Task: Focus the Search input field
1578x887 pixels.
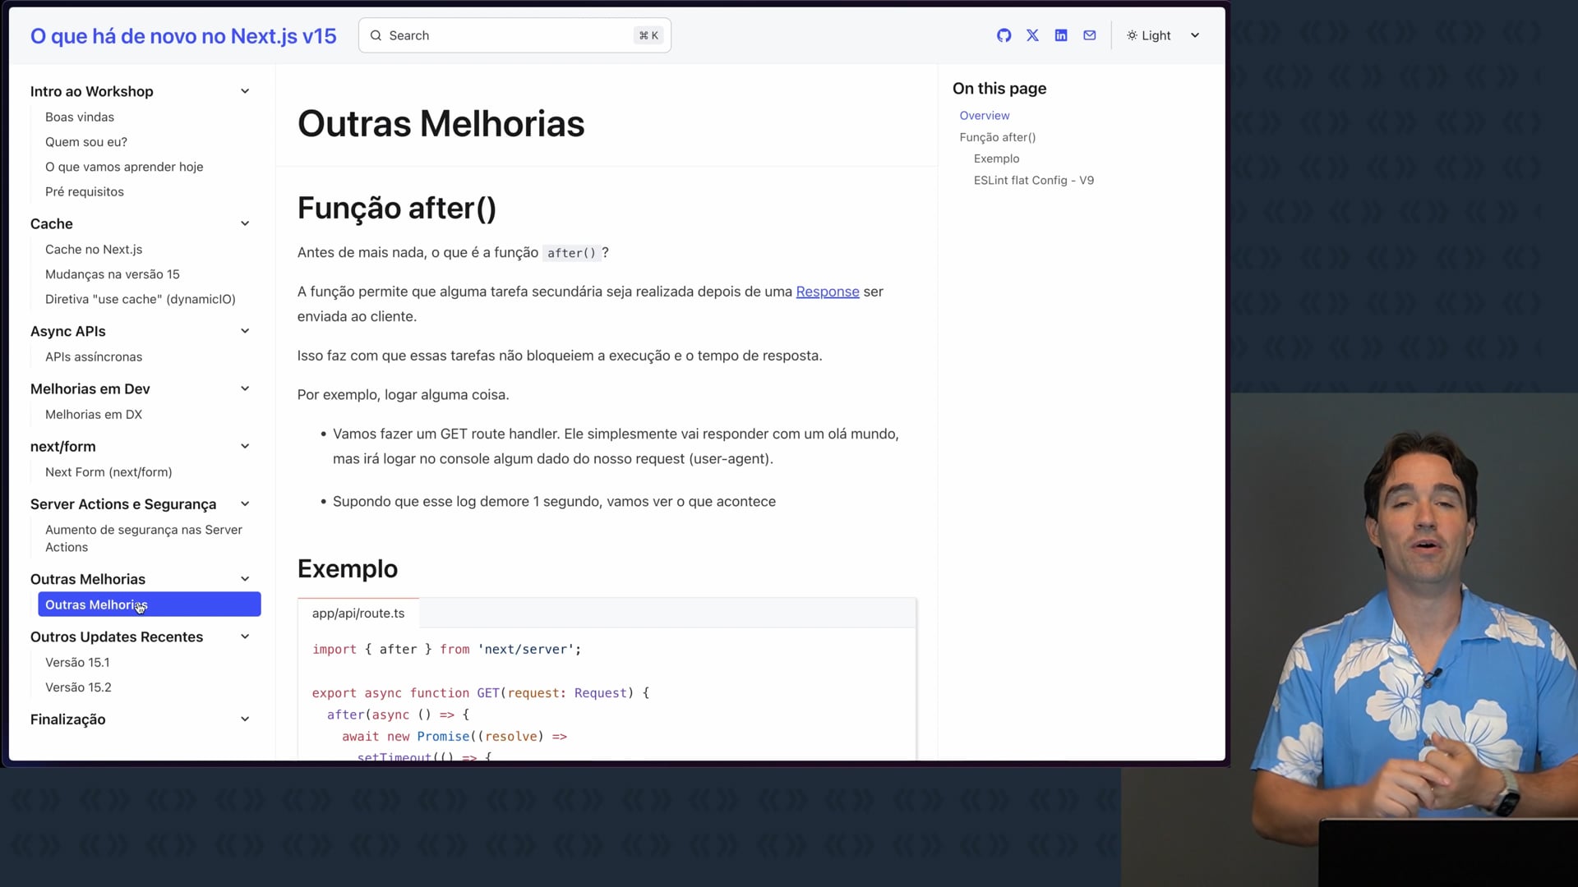Action: point(510,35)
